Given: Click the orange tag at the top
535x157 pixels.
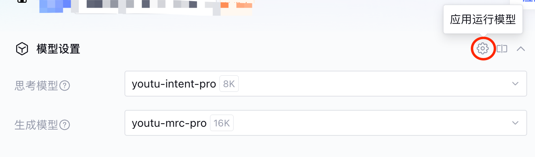Looking at the screenshot, I should [236, 5].
